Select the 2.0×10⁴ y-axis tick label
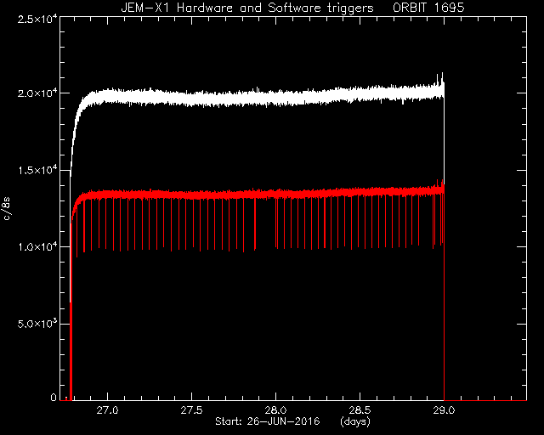 (x=37, y=93)
